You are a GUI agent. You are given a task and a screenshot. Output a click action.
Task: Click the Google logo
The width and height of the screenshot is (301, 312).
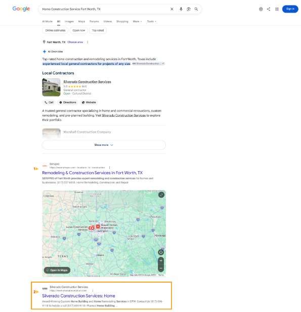(x=21, y=9)
